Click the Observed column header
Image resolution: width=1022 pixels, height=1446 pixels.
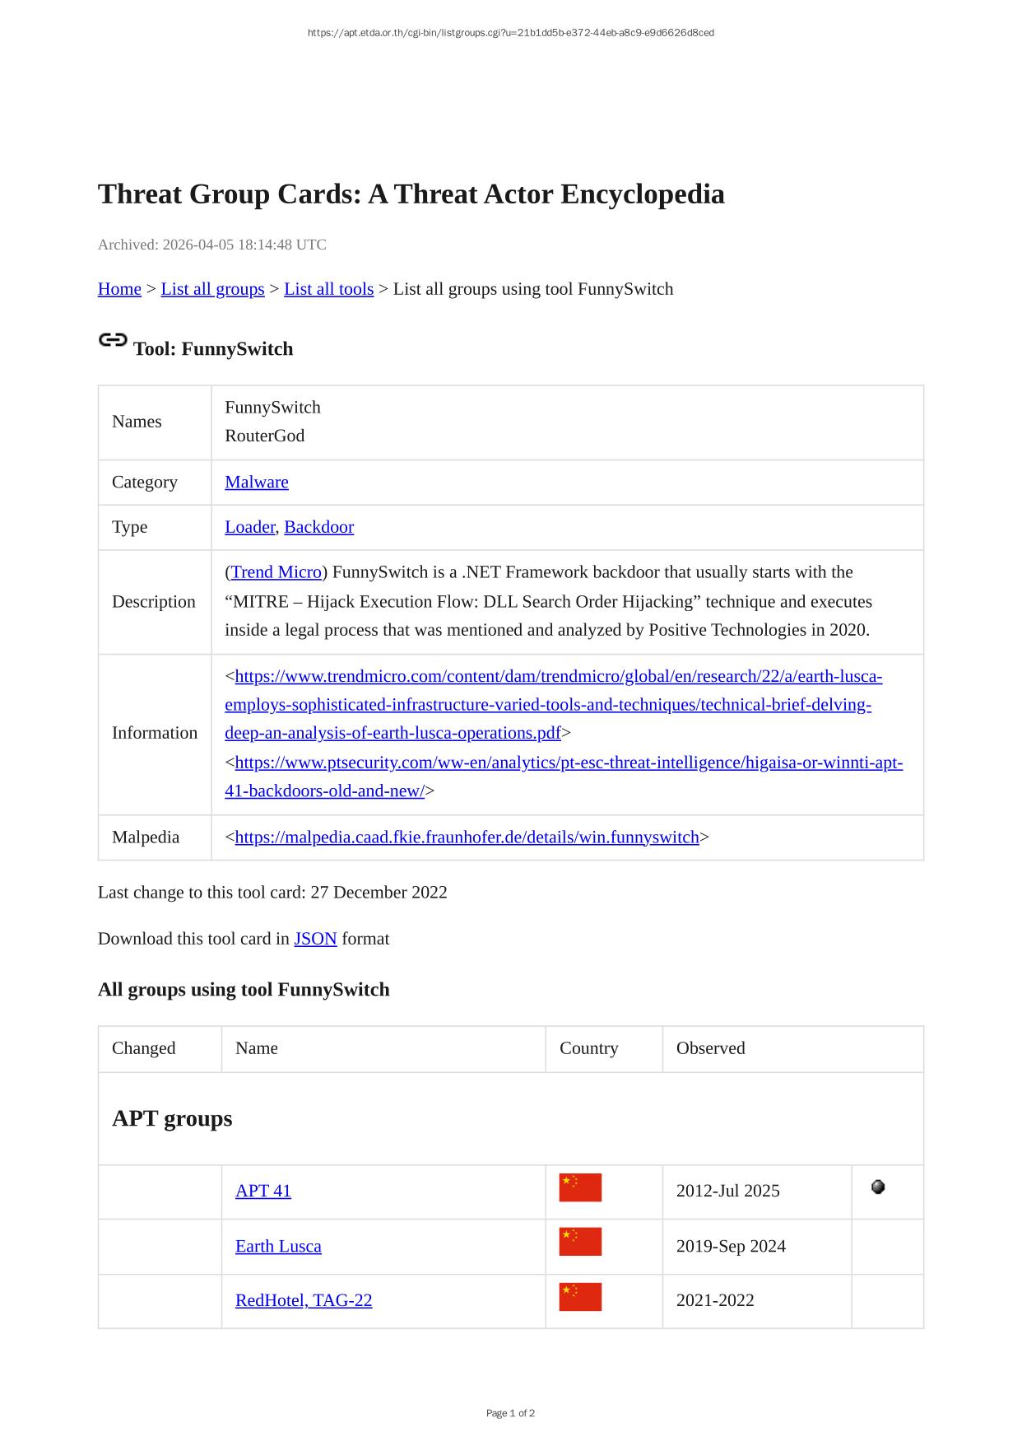pos(710,1048)
